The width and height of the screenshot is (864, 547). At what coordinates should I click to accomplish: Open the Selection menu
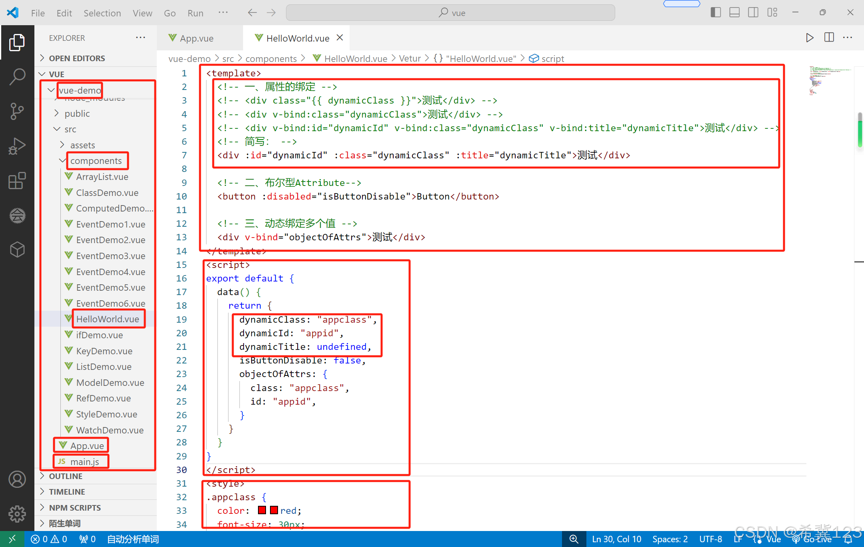click(x=102, y=13)
